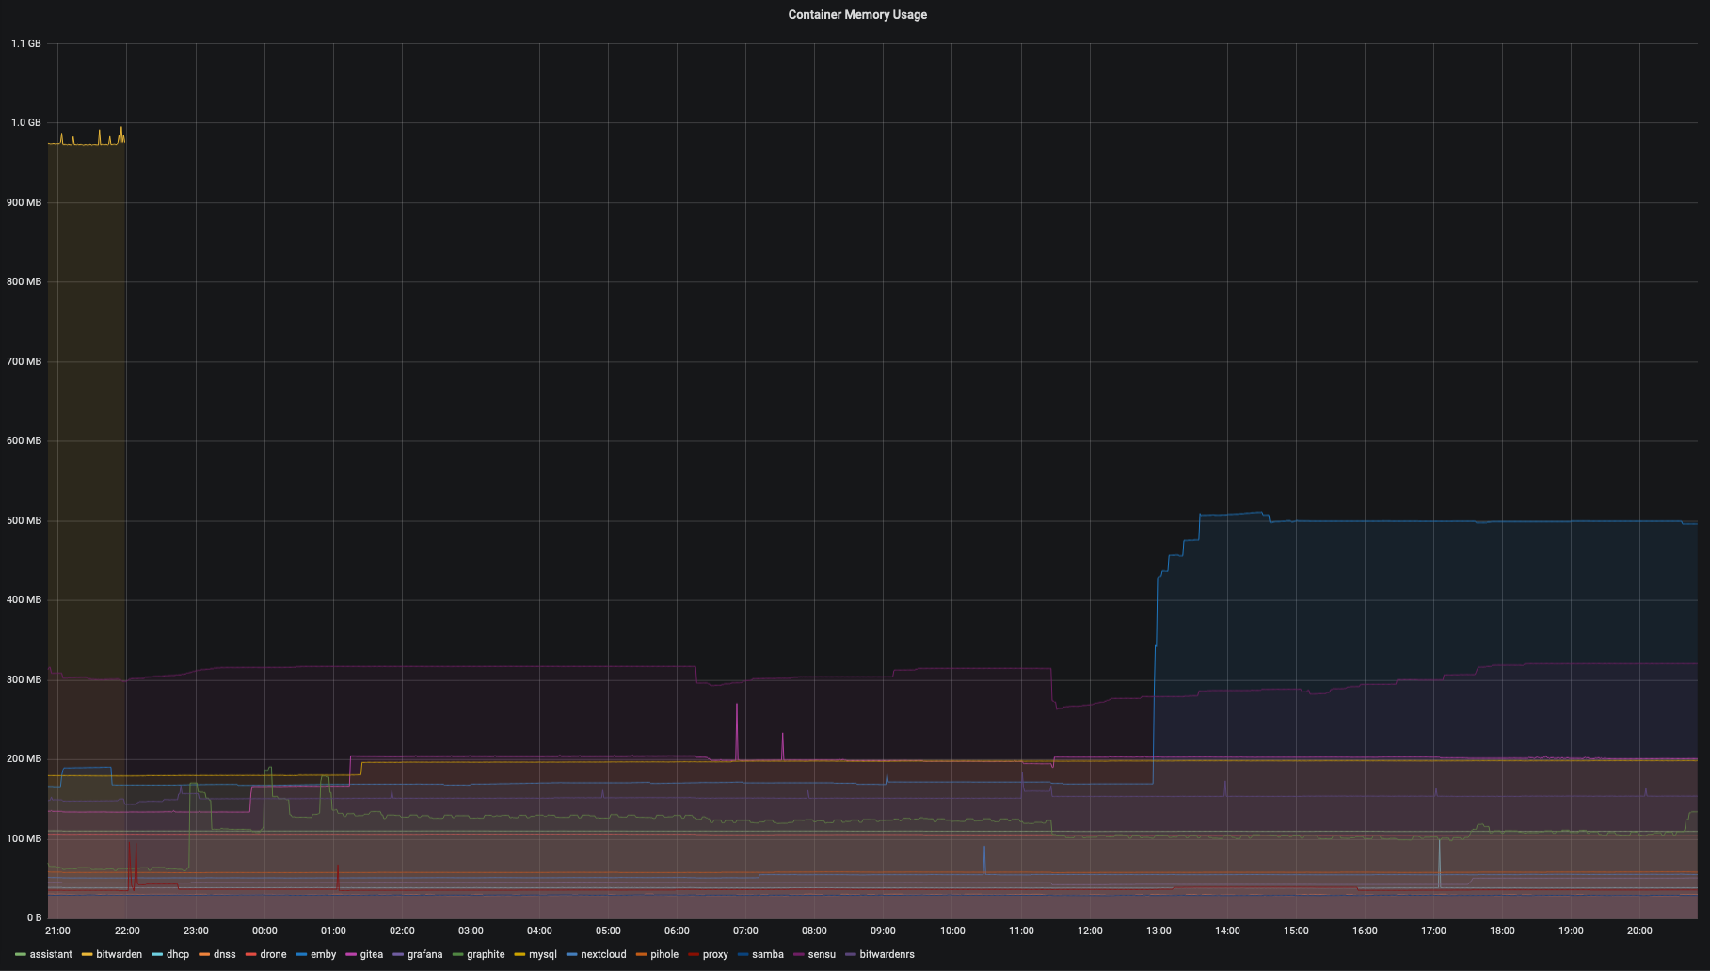Image resolution: width=1710 pixels, height=971 pixels.
Task: Open color picker for sensu legend swatch
Action: [800, 954]
